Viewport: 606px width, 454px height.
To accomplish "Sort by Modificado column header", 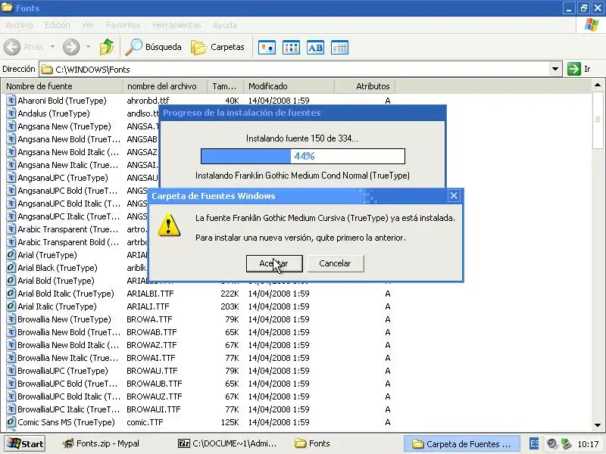I will pos(289,86).
